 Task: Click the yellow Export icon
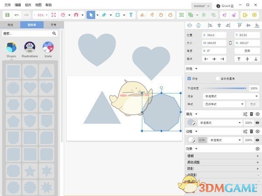click(245, 15)
